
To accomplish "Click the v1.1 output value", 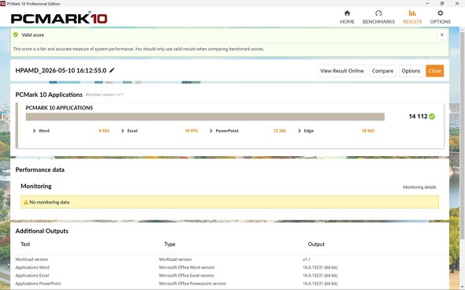I will pos(307,259).
